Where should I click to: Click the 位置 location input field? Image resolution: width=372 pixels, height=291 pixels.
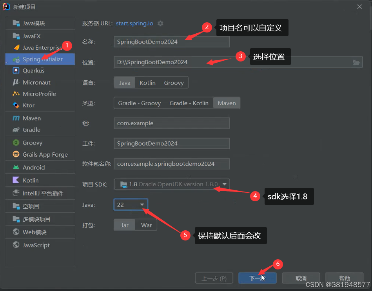238,62
